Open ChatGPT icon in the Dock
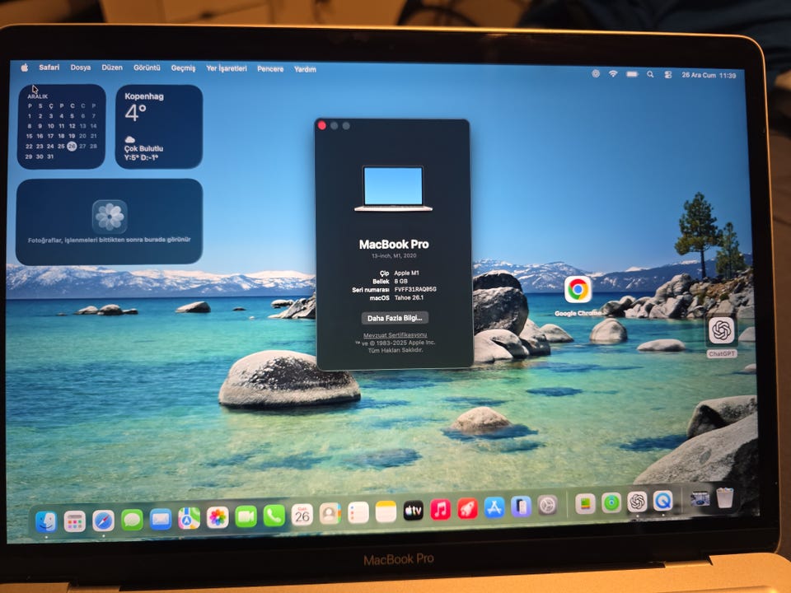Image resolution: width=791 pixels, height=593 pixels. click(x=637, y=502)
